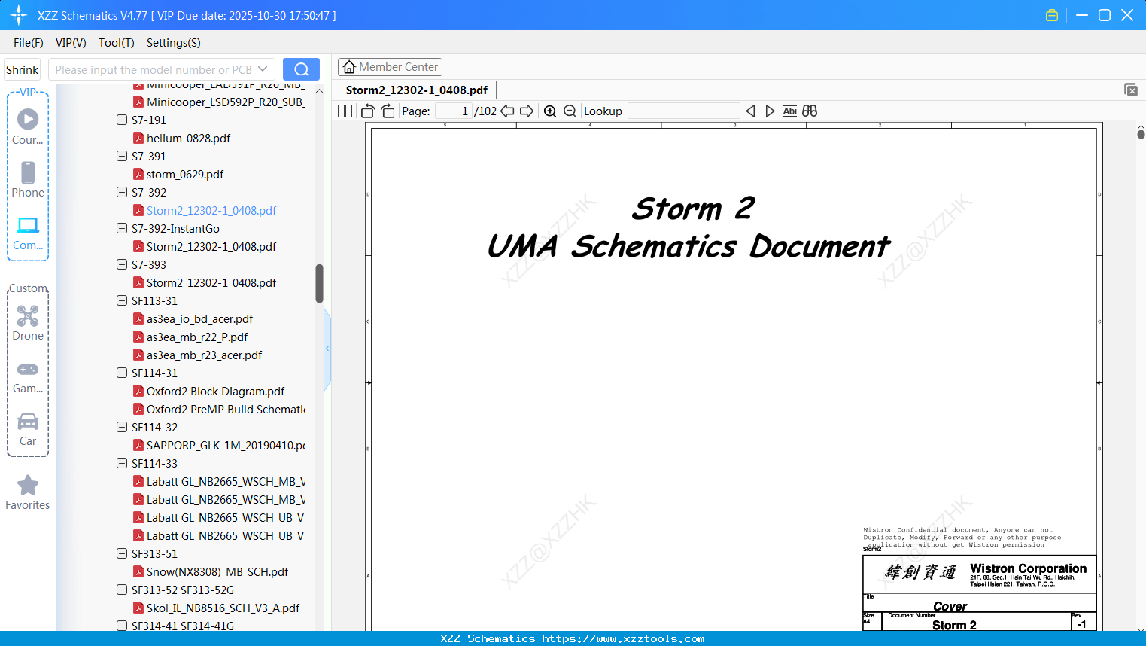Open the VIP(V) menu
The width and height of the screenshot is (1146, 646).
(x=71, y=43)
